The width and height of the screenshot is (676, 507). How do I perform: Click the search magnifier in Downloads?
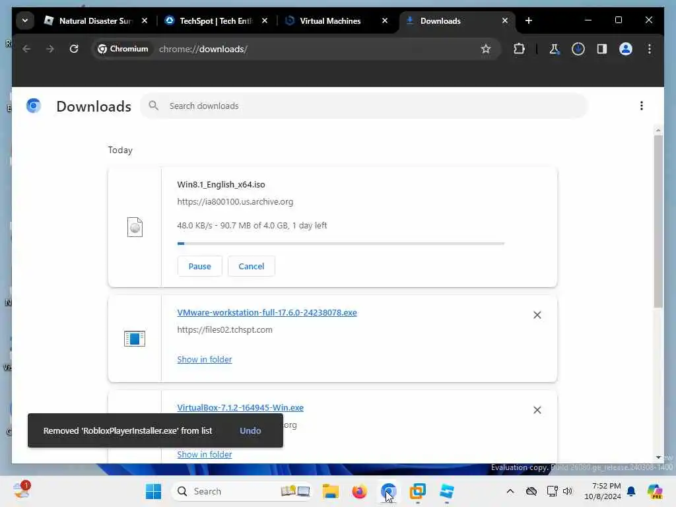pyautogui.click(x=153, y=106)
